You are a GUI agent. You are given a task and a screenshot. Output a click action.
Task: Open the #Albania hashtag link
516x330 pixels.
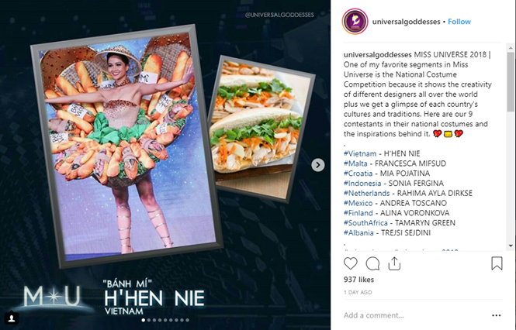tap(358, 232)
